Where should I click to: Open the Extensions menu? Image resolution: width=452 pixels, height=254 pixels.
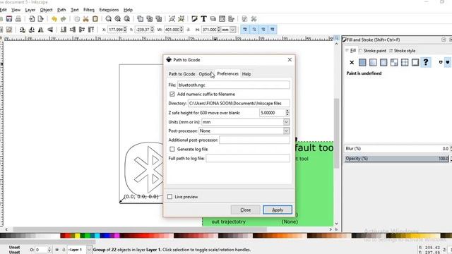click(109, 10)
